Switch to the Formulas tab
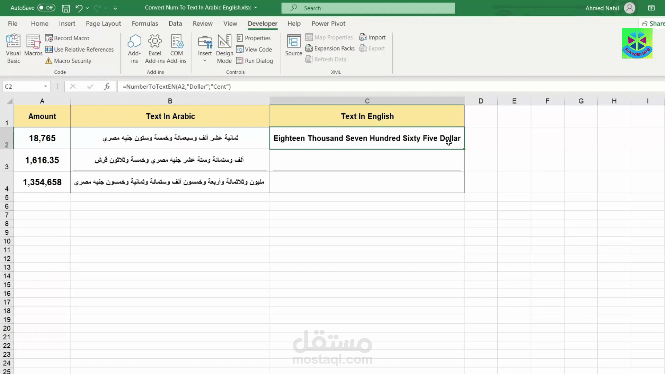The width and height of the screenshot is (665, 374). click(x=145, y=24)
